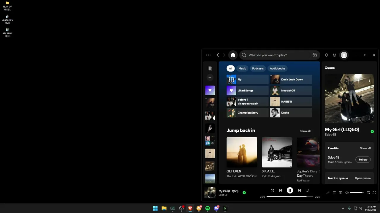The height and width of the screenshot is (213, 380).
Task: Click the now playing cover in player bar
Action: click(x=210, y=193)
